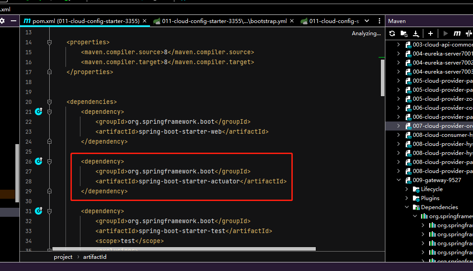Click maven.compiler.target line 16 text
This screenshot has width=473, height=271.
168,62
